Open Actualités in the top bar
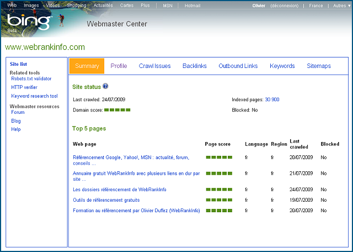The image size is (353, 252). click(103, 6)
